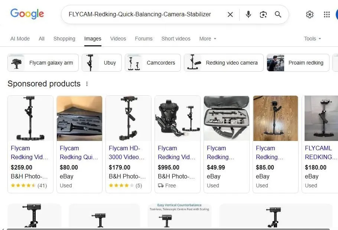Image resolution: width=338 pixels, height=230 pixels.
Task: Switch to the Videos tab
Action: point(118,39)
